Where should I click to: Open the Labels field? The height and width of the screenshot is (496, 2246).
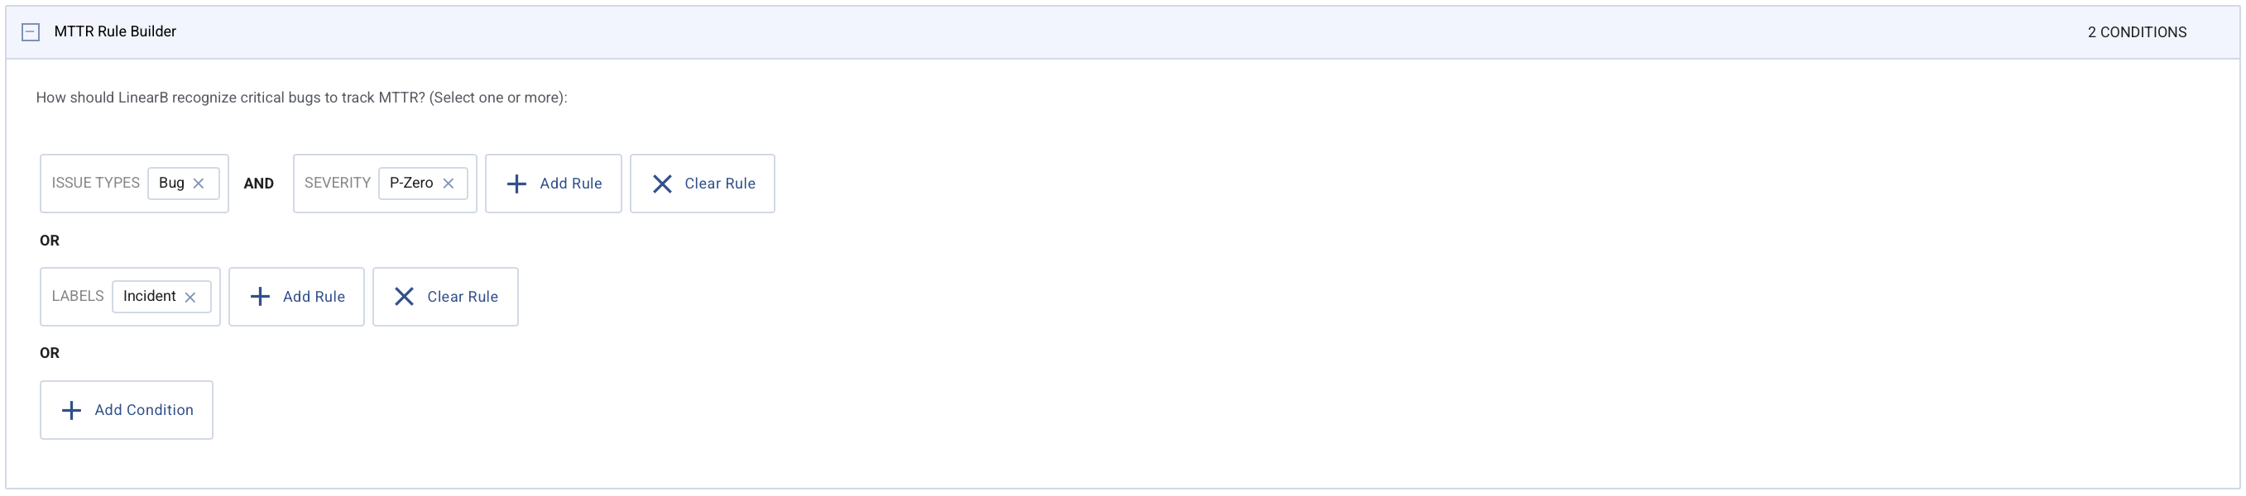(77, 297)
